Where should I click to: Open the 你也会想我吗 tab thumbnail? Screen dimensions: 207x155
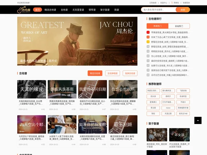(123, 89)
